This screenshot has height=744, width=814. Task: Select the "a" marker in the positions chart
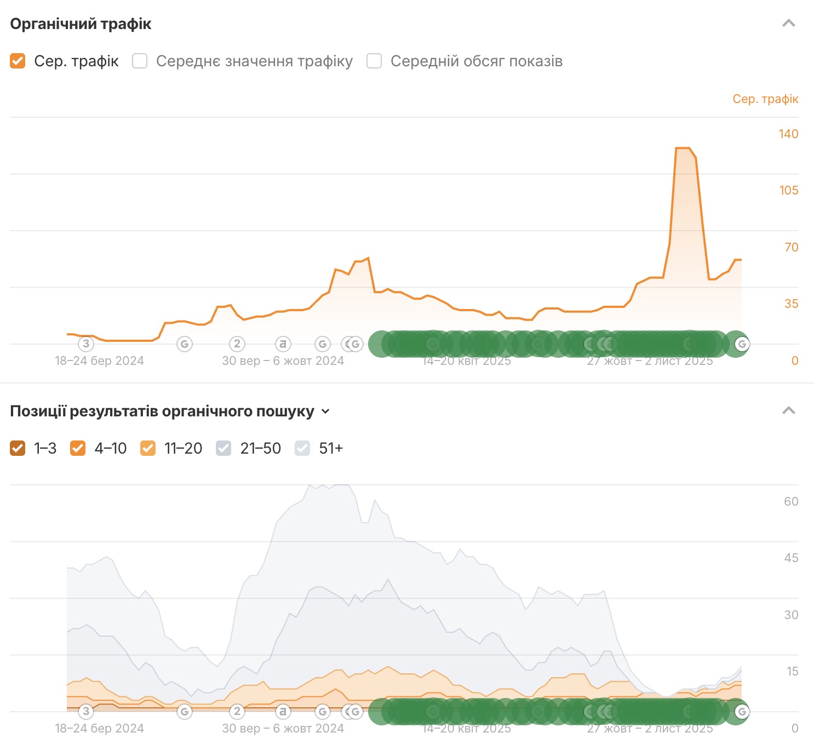tap(283, 712)
